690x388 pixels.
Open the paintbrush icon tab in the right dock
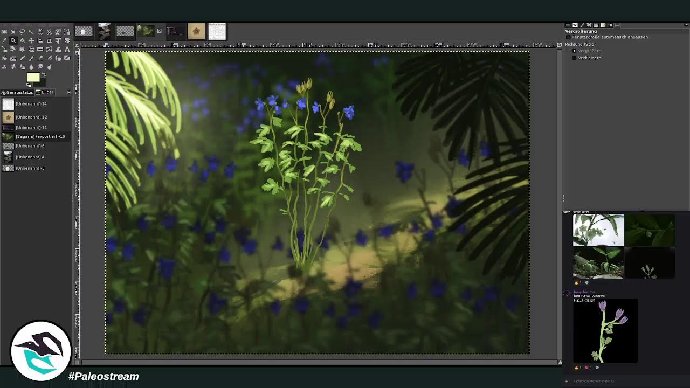coord(582,25)
